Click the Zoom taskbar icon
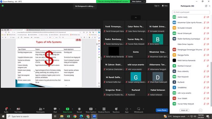Image resolution: width=212 pixels, height=119 pixels. 94,116
